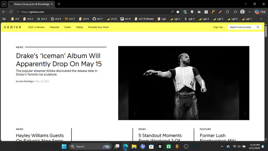Open Microsoft Store from taskbar
268x151 pixels.
(151, 147)
